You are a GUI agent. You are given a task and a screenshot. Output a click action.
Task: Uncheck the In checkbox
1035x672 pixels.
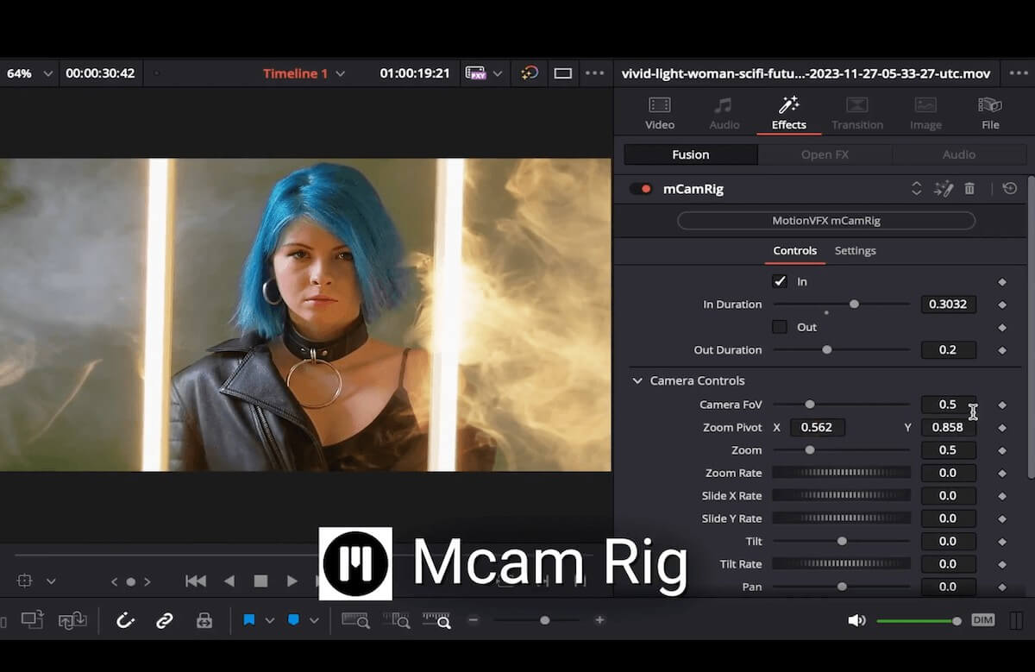780,280
